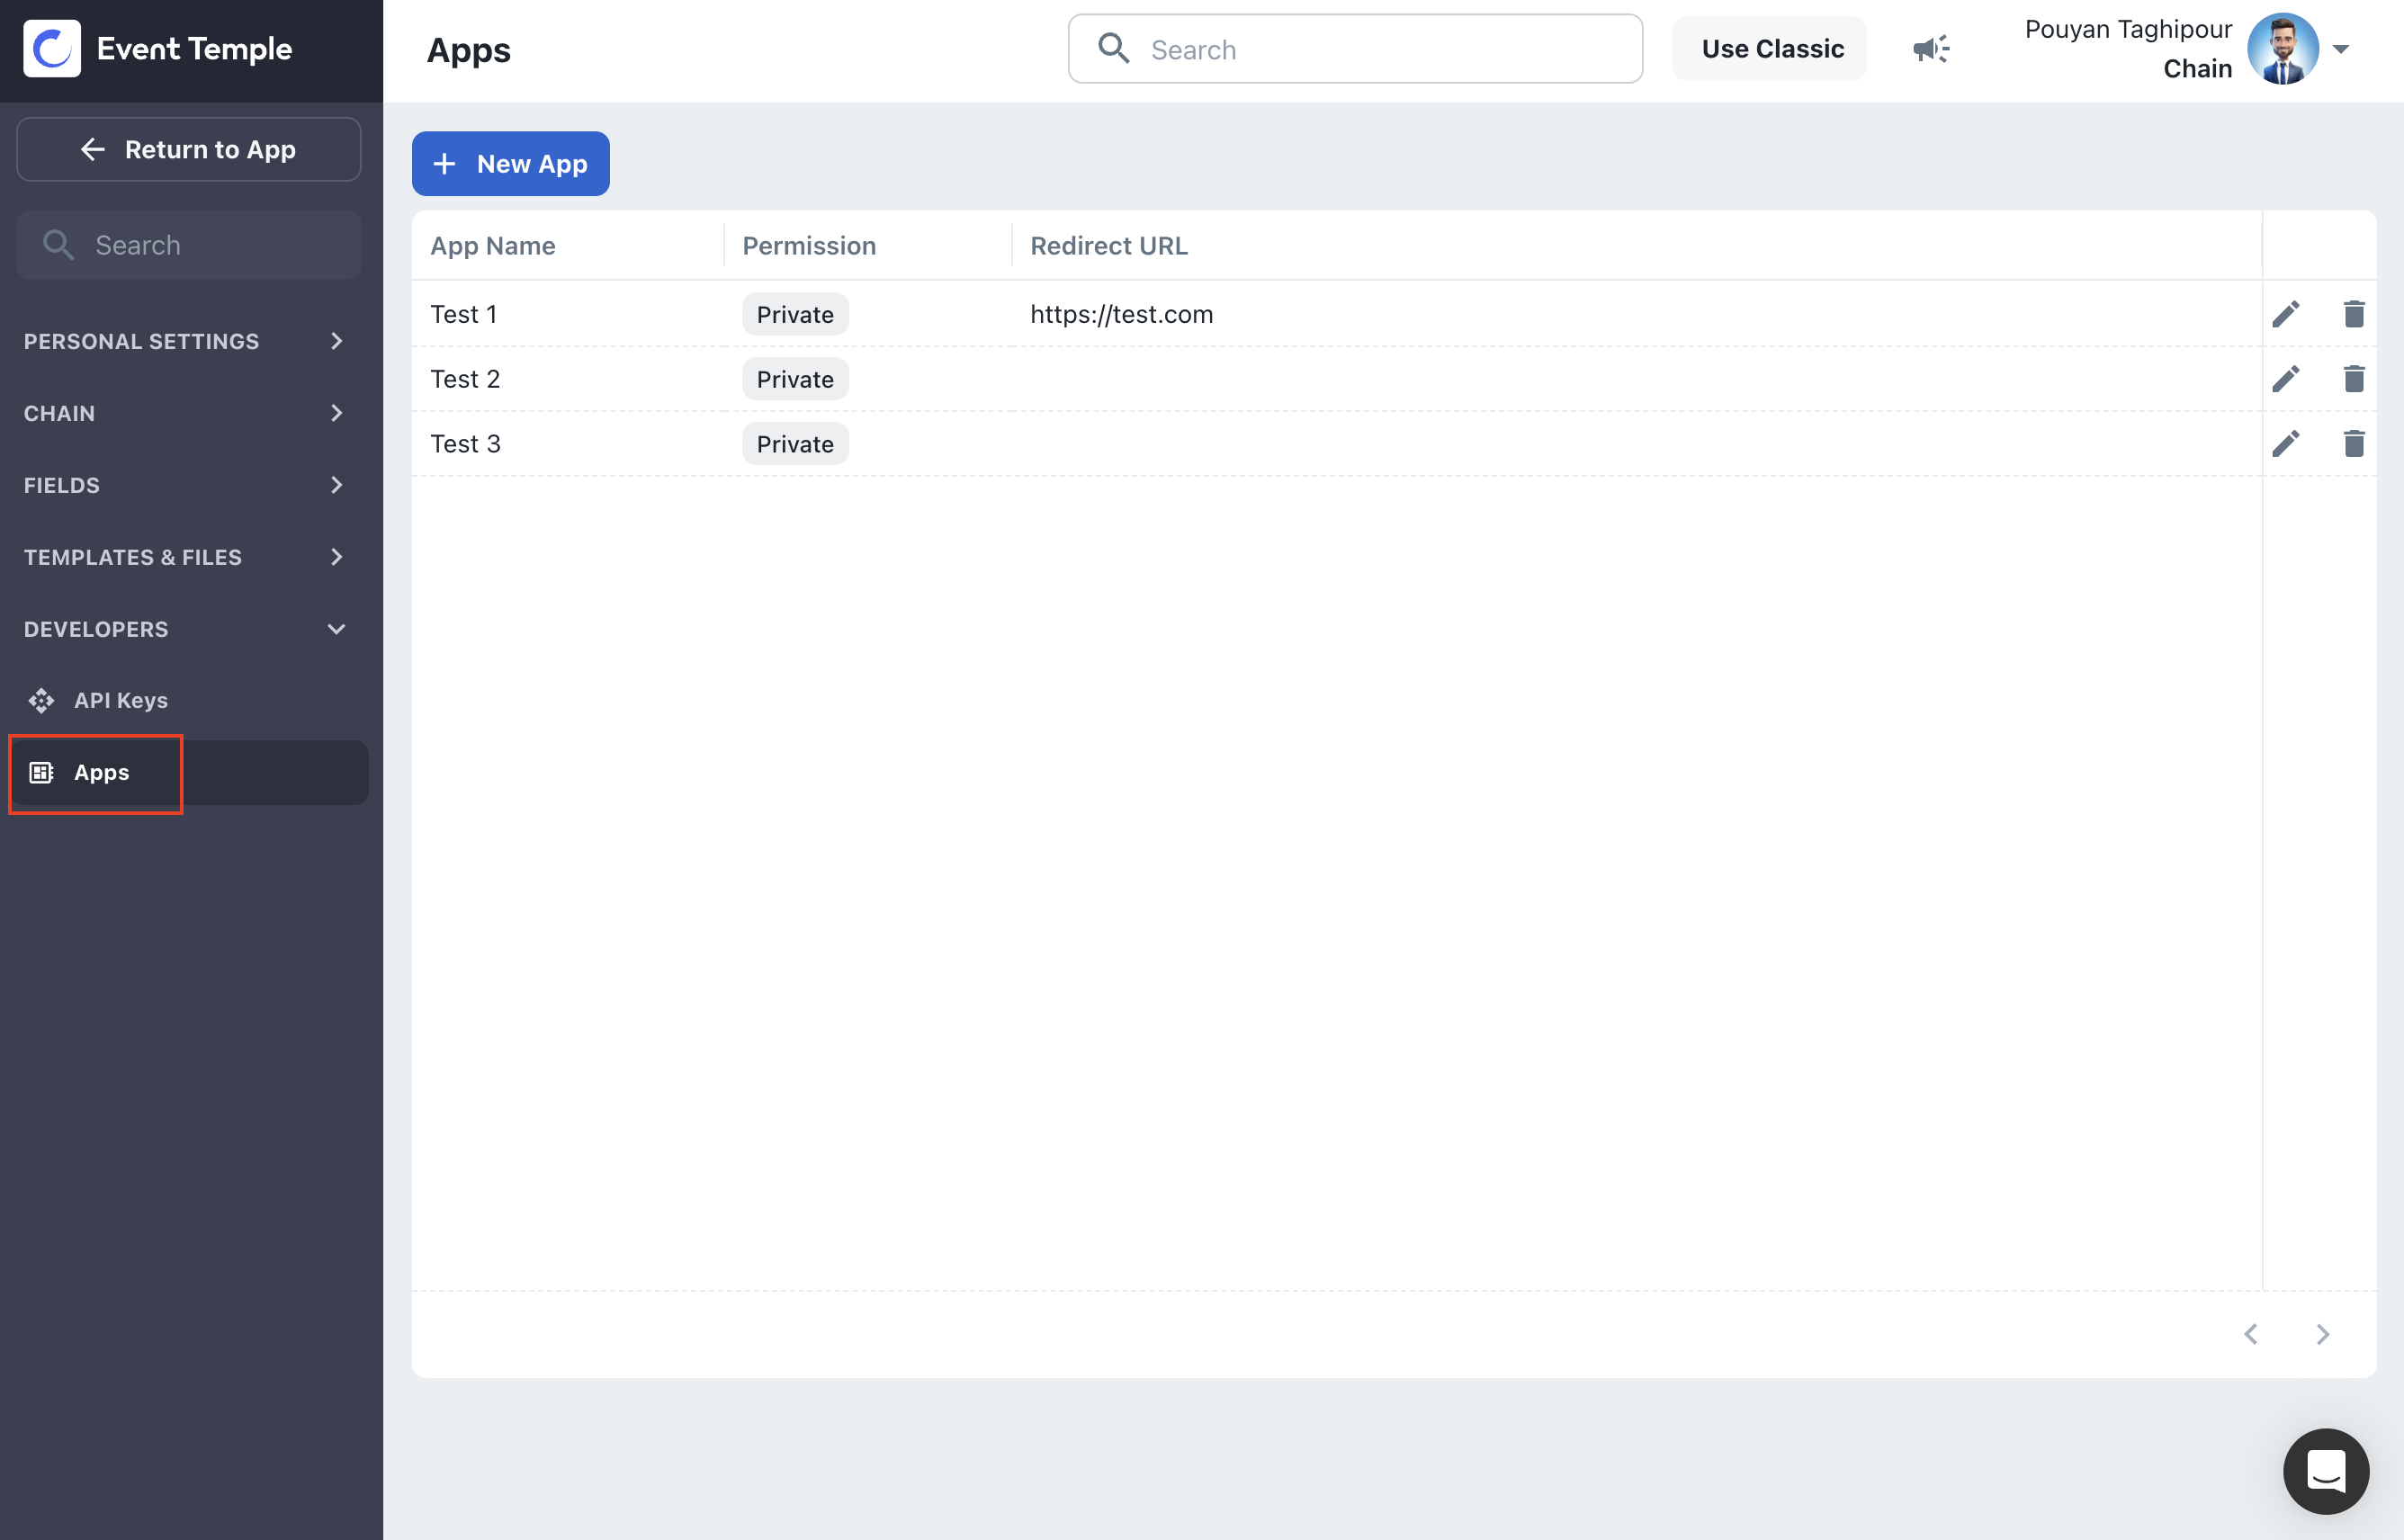Edit the Test 2 app
2404x1540 pixels.
2285,379
